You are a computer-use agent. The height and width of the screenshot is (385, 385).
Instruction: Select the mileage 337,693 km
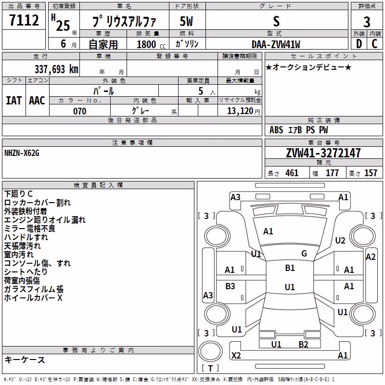56,69
